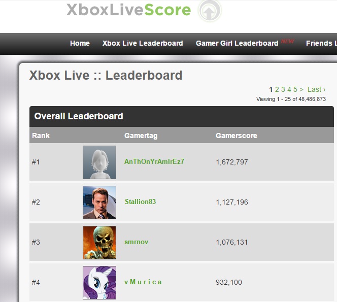Open the Friends menu item
The height and width of the screenshot is (302, 337).
coord(321,43)
